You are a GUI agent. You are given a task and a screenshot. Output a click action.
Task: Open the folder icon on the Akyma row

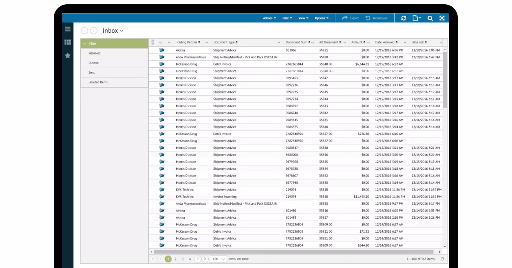(x=161, y=50)
